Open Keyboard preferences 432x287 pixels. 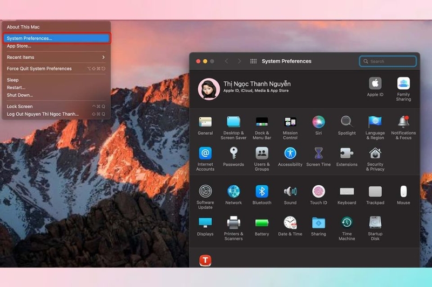[x=347, y=195]
